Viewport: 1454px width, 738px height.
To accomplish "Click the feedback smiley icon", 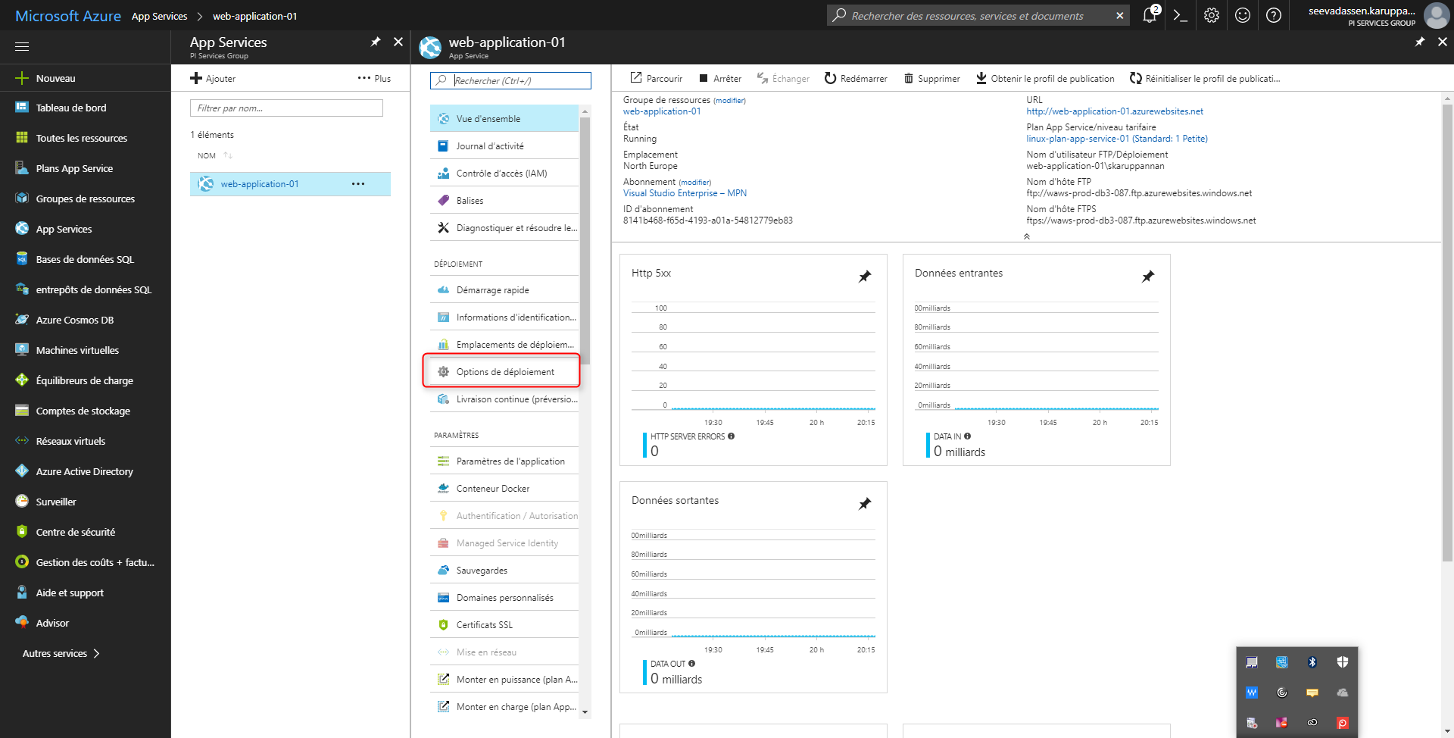I will pos(1243,15).
